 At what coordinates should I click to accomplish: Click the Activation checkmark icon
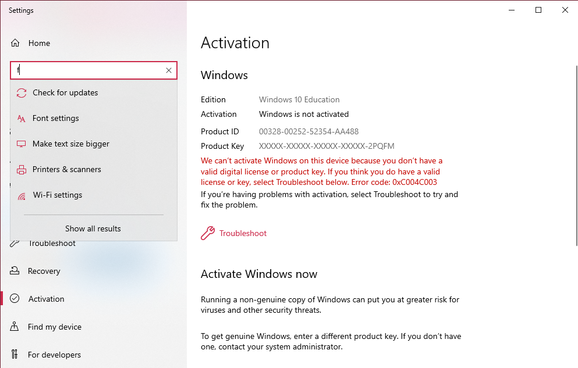click(x=15, y=298)
